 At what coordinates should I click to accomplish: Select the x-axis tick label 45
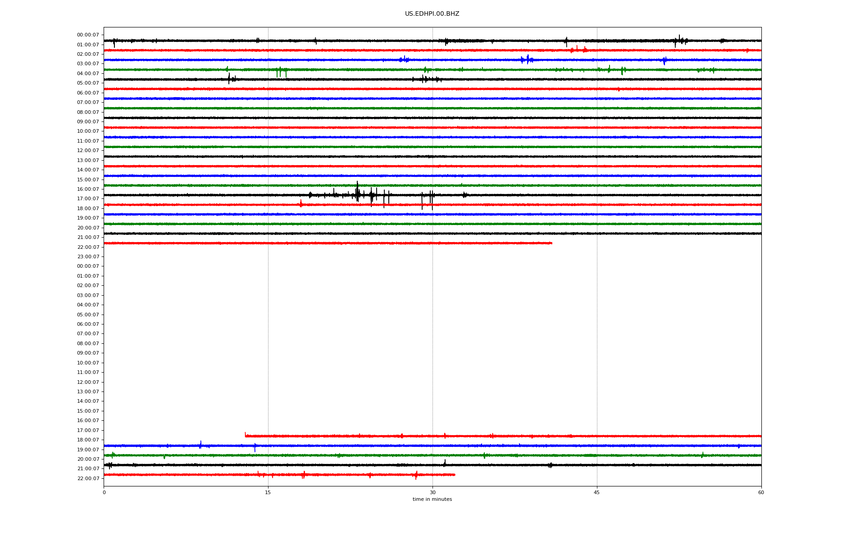pos(597,492)
